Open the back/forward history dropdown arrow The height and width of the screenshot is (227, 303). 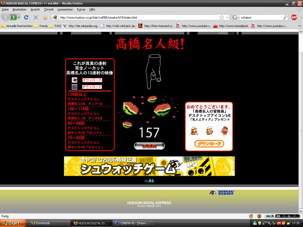click(x=19, y=17)
